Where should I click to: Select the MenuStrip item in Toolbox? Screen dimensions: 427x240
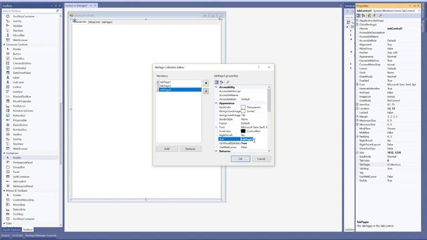point(19,205)
